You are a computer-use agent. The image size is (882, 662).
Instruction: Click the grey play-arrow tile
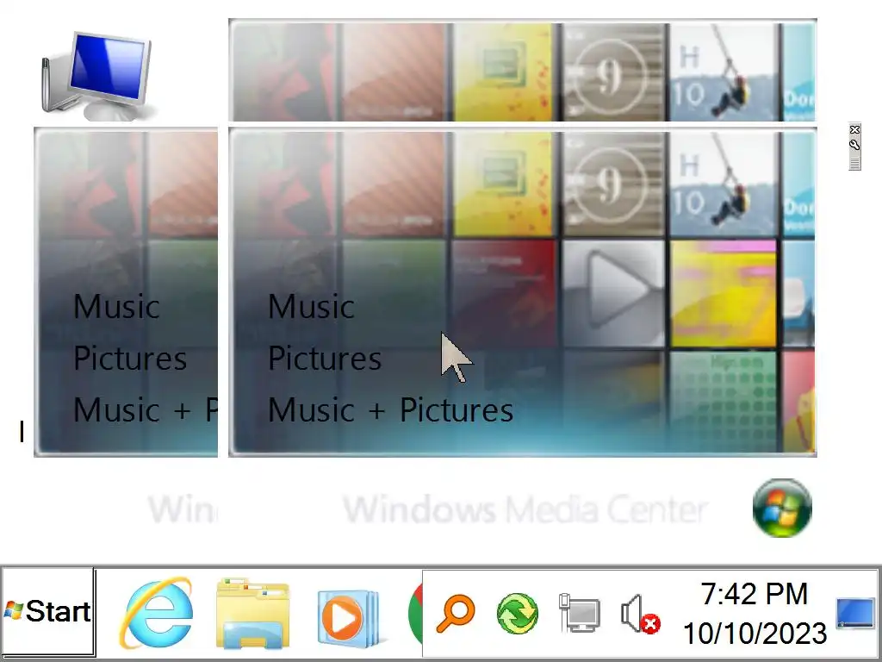613,293
